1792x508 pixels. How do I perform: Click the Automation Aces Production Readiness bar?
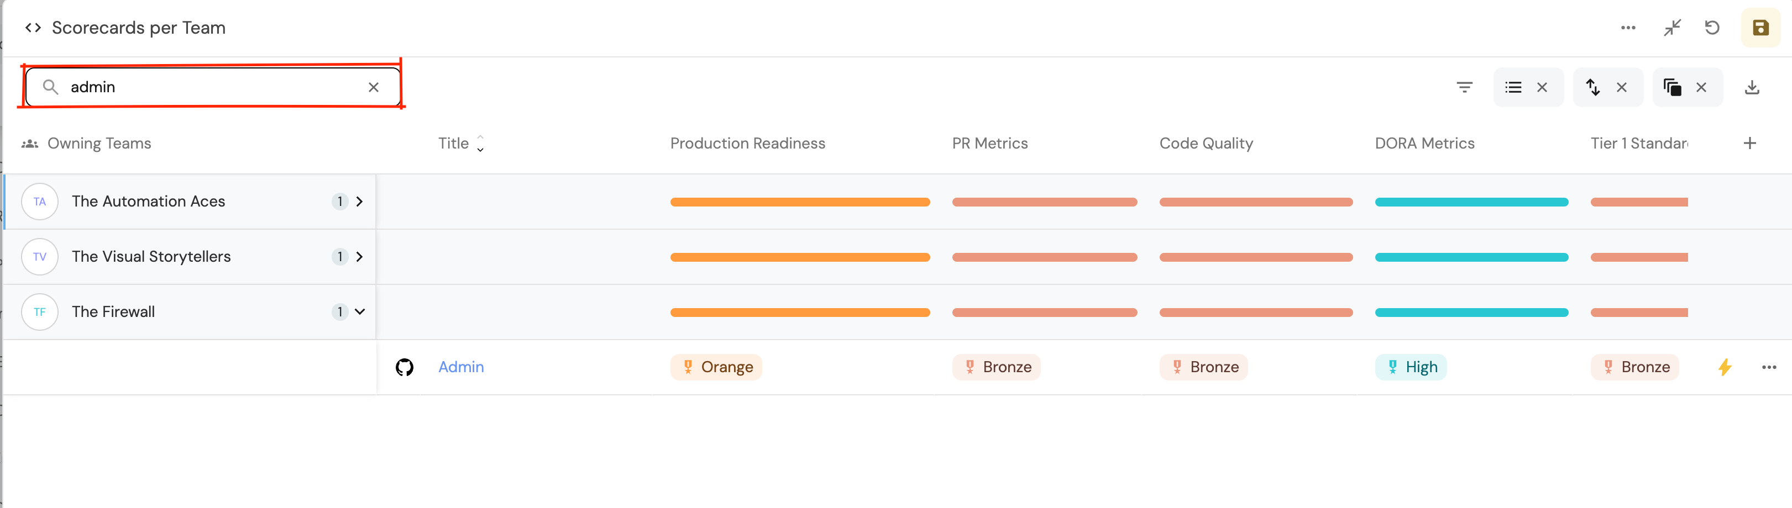tap(799, 202)
